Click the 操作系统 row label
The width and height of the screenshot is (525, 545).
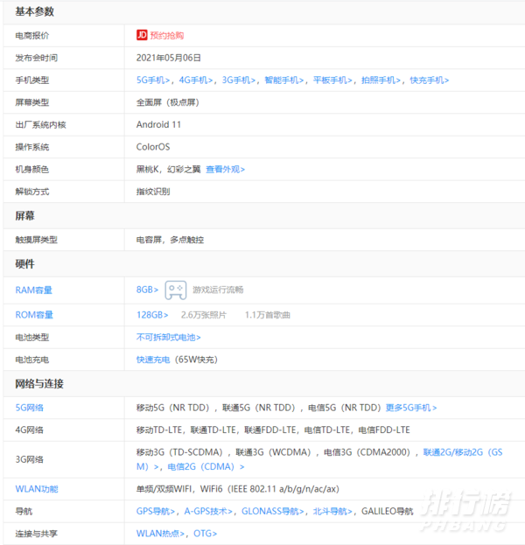tap(32, 147)
